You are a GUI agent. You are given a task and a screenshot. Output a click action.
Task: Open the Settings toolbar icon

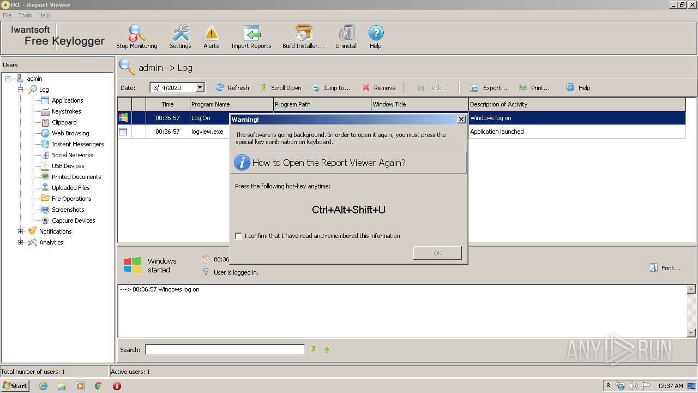click(180, 37)
